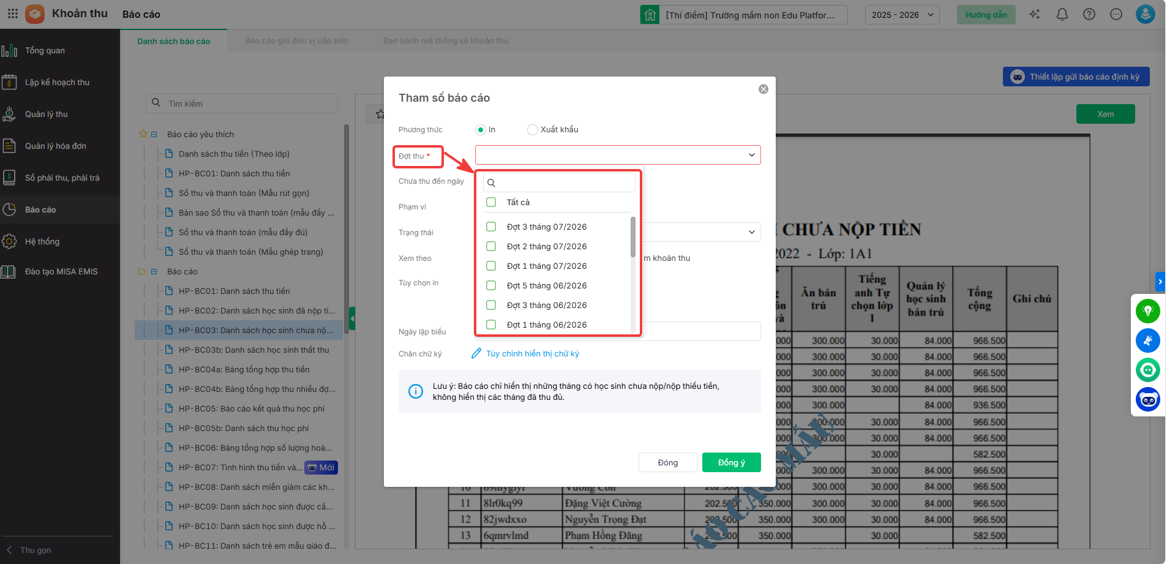Click the pencil icon beside Chân chữ ký

pos(476,353)
